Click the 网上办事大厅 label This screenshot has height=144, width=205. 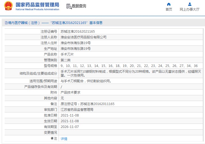189,10
